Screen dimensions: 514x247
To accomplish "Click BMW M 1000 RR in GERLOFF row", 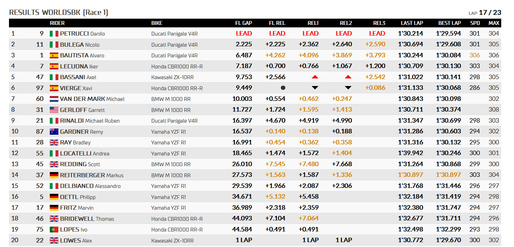I will coord(171,110).
